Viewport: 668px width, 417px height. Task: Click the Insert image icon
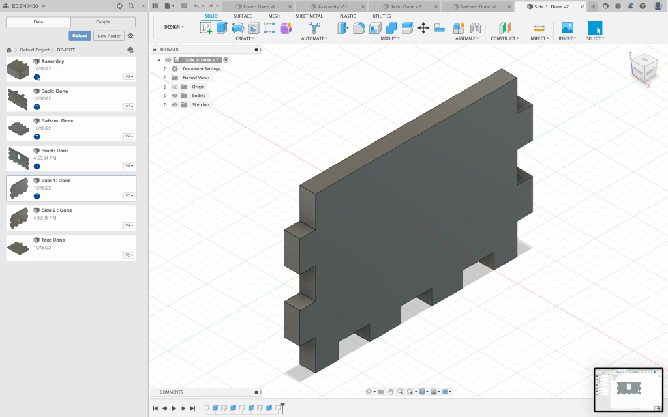pyautogui.click(x=567, y=28)
